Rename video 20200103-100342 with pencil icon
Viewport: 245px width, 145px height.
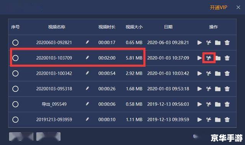click(87, 73)
